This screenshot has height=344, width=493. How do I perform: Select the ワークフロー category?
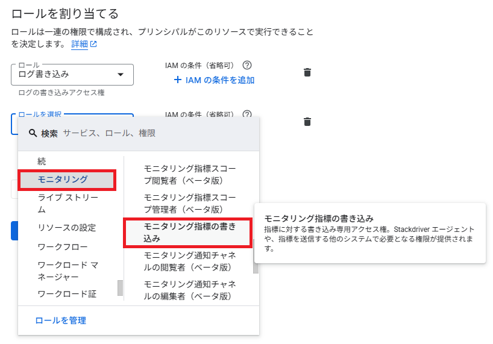(x=63, y=247)
